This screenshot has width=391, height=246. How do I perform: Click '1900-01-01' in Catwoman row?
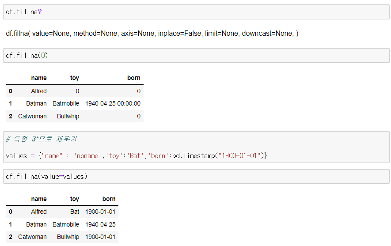coord(100,237)
